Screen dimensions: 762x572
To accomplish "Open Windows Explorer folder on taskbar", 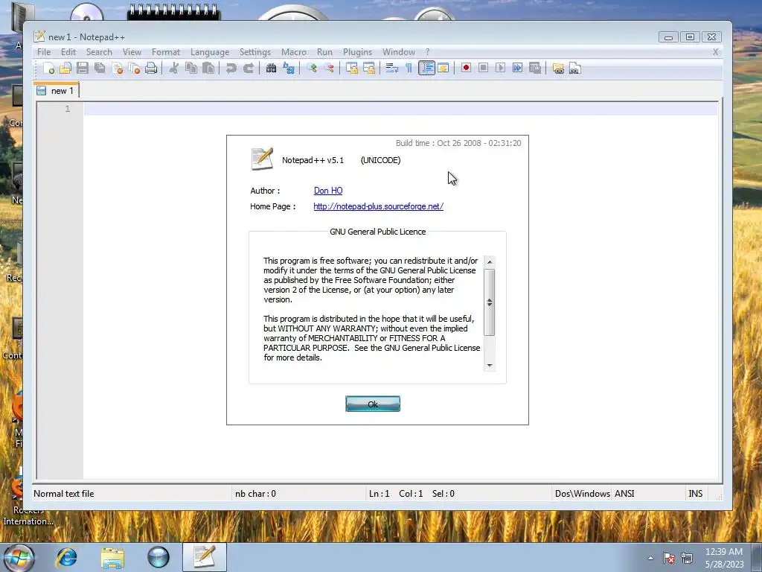I will click(x=112, y=557).
